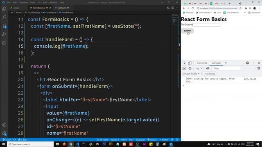
Task: Click the firstName text input on the page
Action: point(206,24)
